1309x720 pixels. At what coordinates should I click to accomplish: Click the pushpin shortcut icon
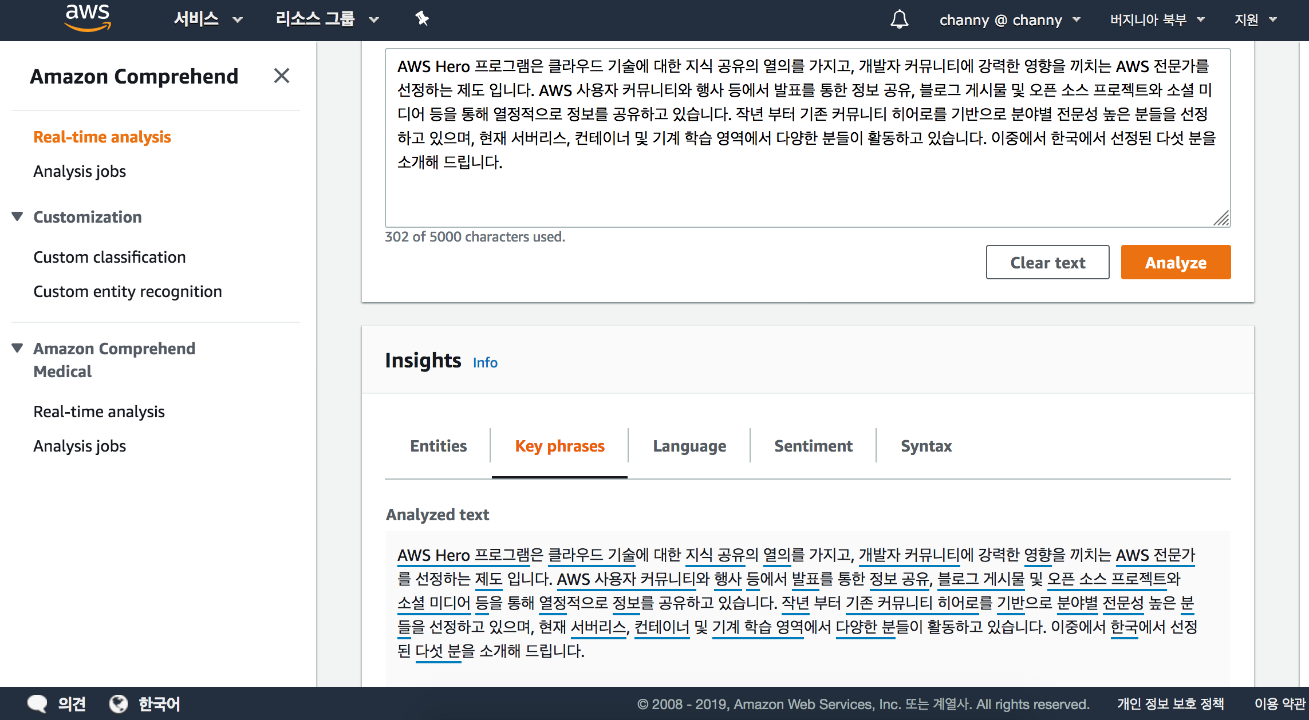[422, 19]
